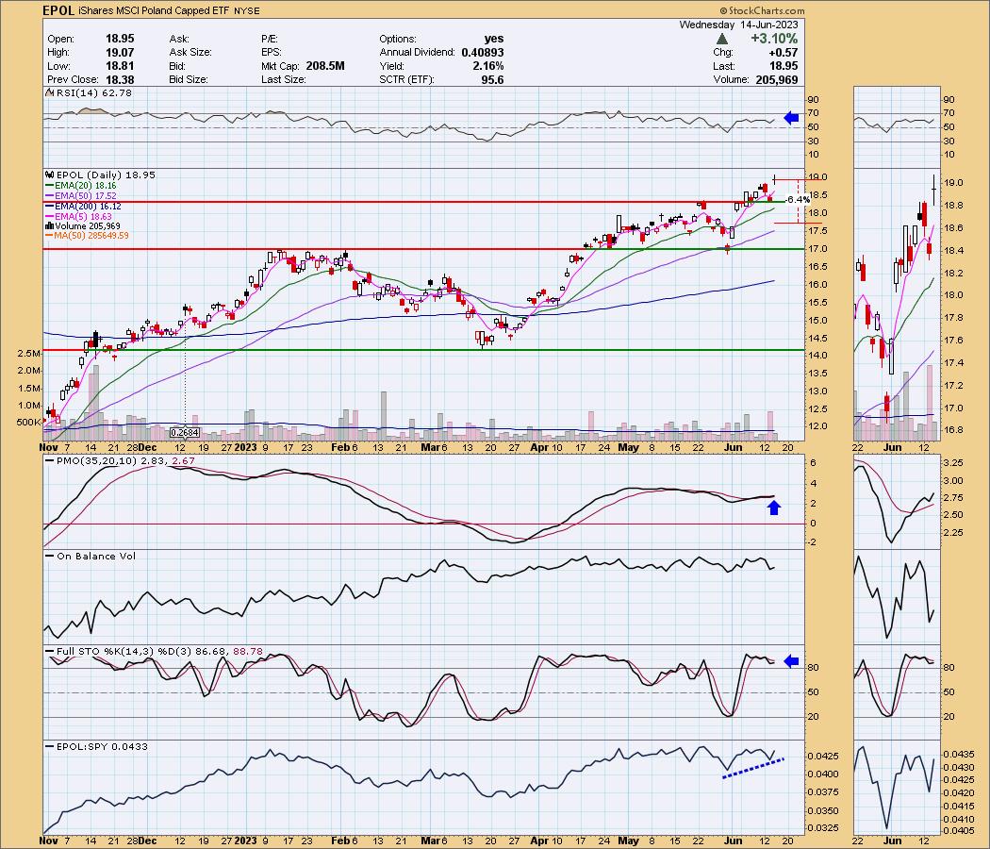Select the Chg +0.57 value
Screen dimensions: 990x849
pyautogui.click(x=784, y=53)
